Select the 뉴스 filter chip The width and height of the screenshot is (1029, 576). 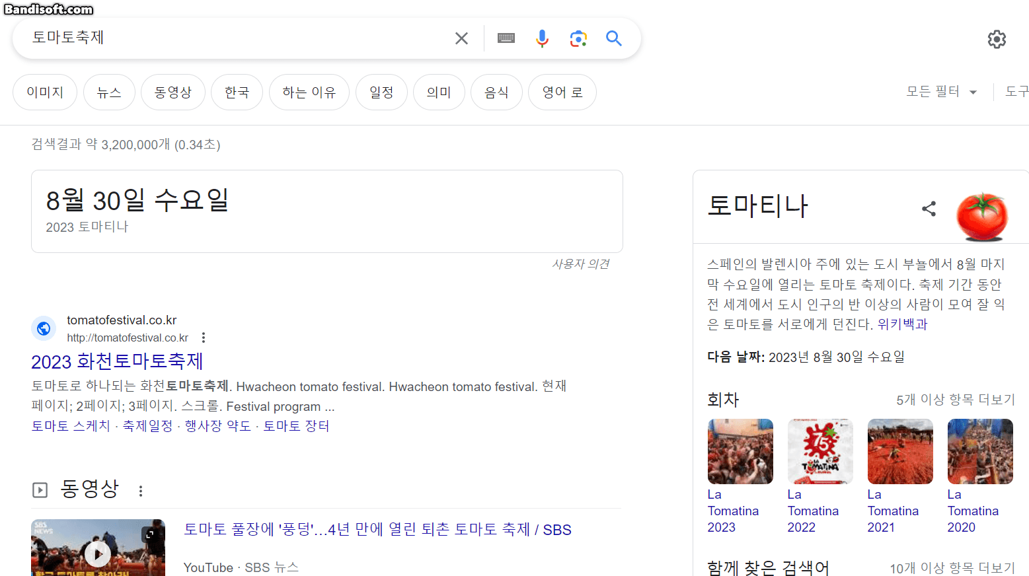tap(109, 92)
